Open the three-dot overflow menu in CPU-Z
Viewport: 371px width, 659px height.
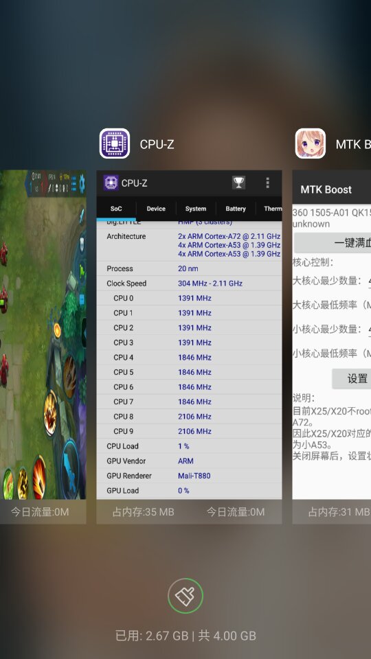[x=267, y=183]
